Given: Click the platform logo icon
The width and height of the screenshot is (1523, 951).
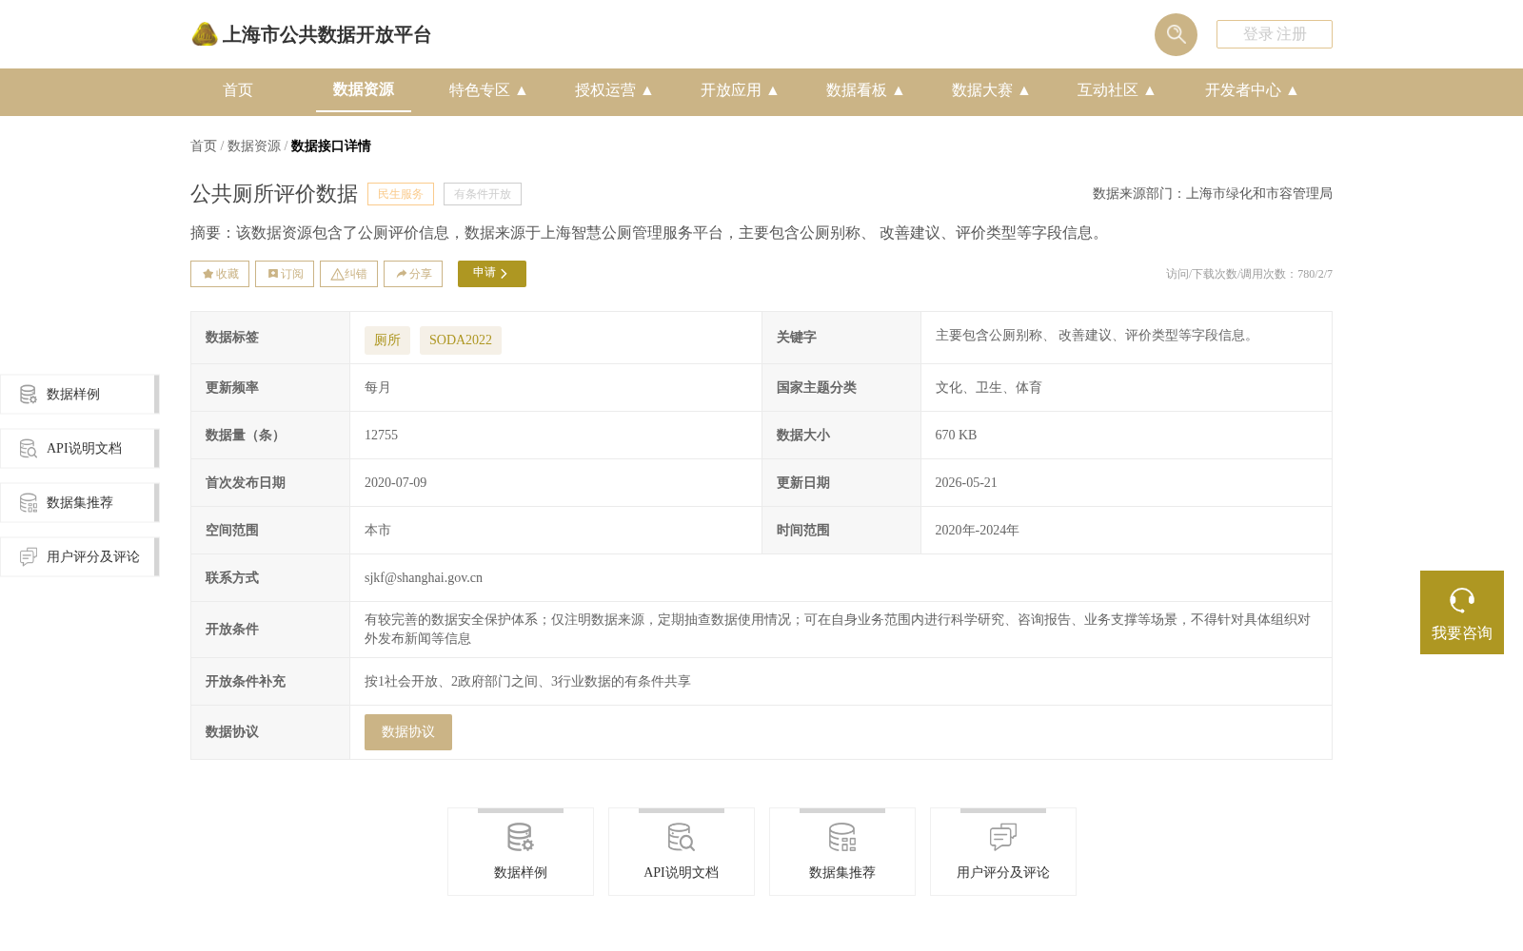Looking at the screenshot, I should (204, 34).
